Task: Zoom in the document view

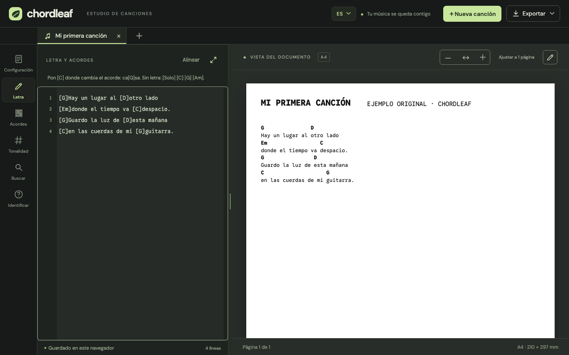Action: click(482, 58)
